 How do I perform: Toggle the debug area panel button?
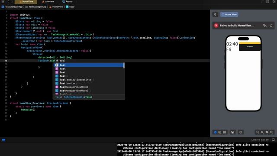tap(273, 140)
